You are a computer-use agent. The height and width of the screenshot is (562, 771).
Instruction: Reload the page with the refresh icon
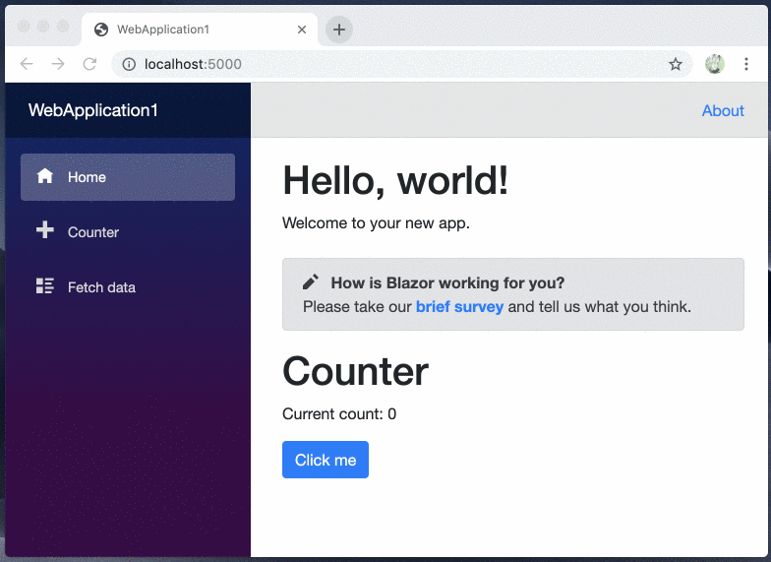tap(89, 64)
